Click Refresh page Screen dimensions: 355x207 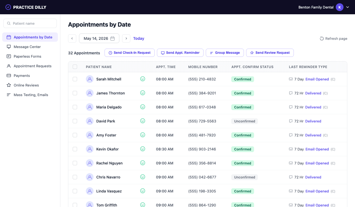tap(334, 38)
